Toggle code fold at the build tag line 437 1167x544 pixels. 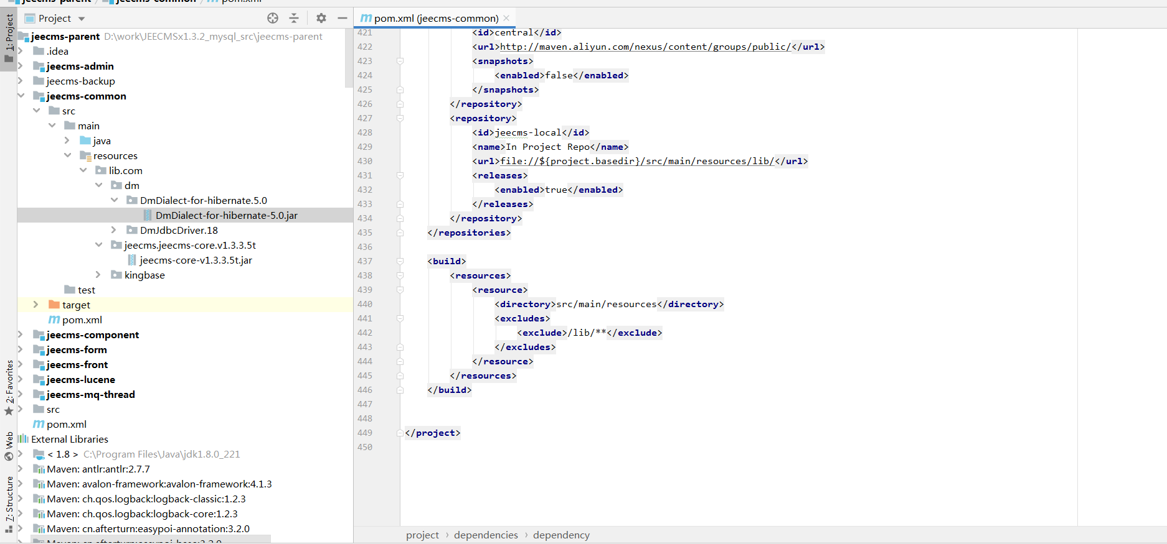pyautogui.click(x=400, y=261)
